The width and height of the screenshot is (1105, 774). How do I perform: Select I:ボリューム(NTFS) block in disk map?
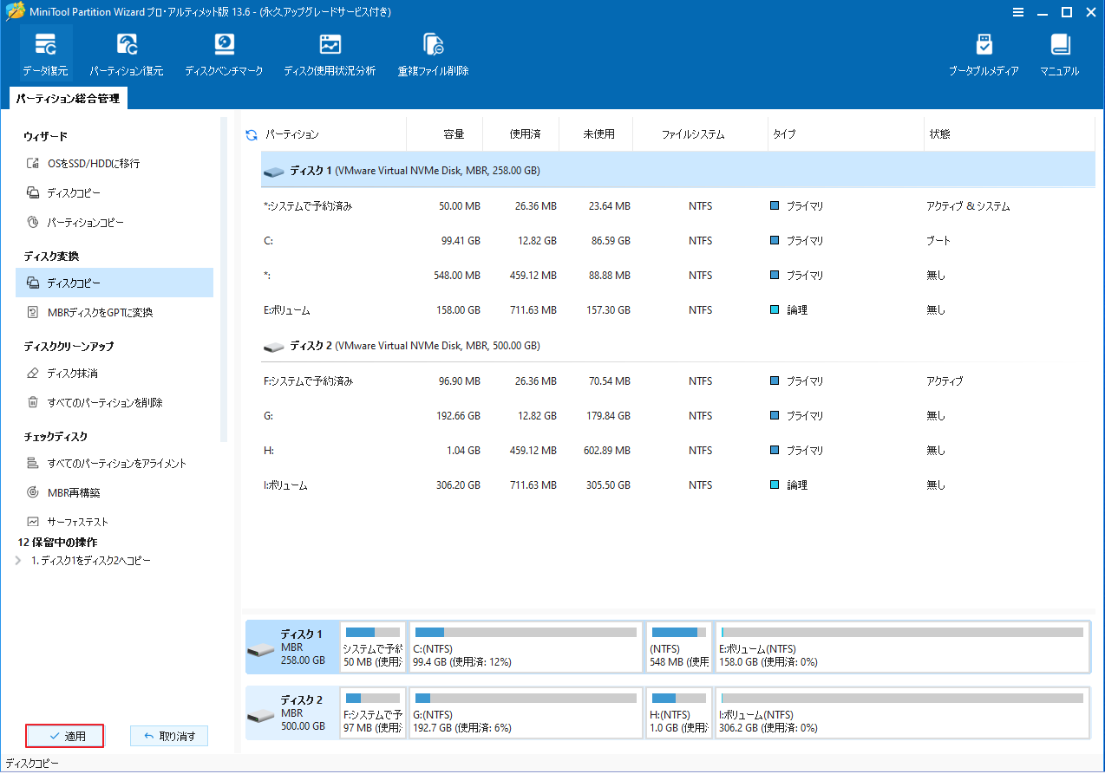coord(902,712)
